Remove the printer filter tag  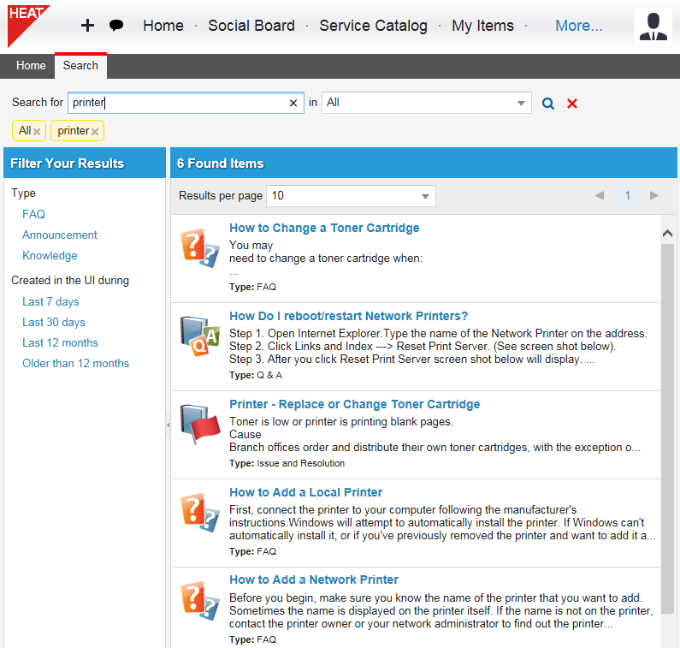(x=95, y=132)
